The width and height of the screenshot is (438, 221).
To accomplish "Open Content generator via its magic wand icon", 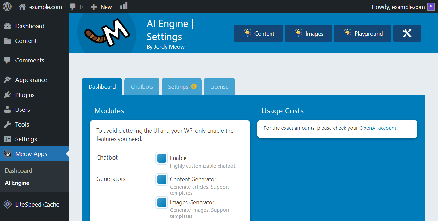I will click(247, 33).
